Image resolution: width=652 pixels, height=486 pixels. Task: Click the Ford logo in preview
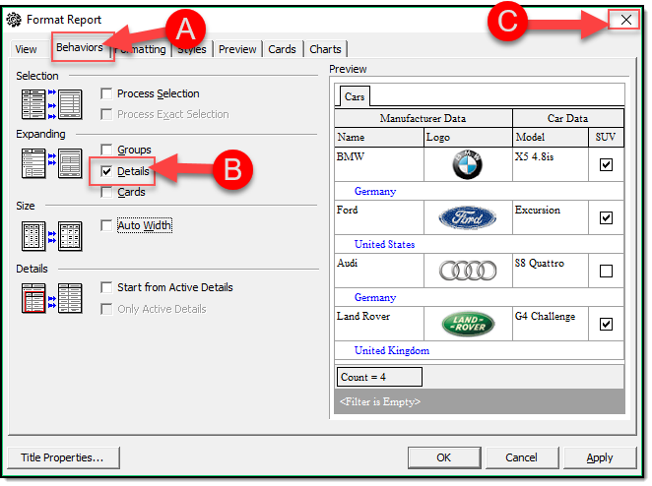pyautogui.click(x=468, y=217)
